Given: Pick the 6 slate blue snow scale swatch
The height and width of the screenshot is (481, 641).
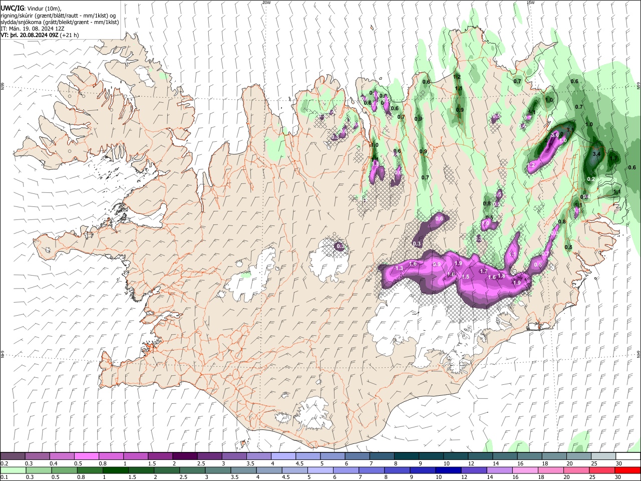Looking at the screenshot, I should pyautogui.click(x=357, y=456).
